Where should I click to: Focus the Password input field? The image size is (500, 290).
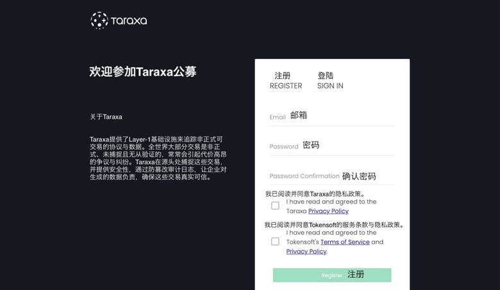click(332, 146)
